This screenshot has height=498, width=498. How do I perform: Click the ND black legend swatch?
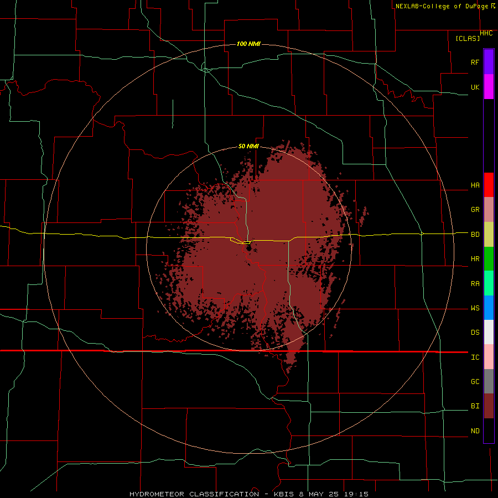[489, 430]
